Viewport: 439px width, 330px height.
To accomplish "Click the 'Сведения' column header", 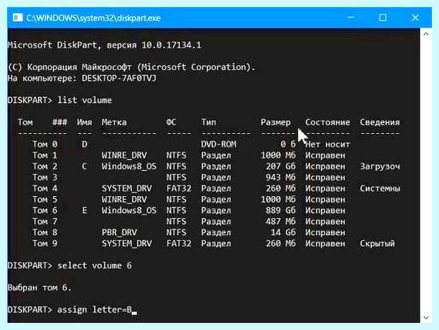I will click(x=380, y=123).
